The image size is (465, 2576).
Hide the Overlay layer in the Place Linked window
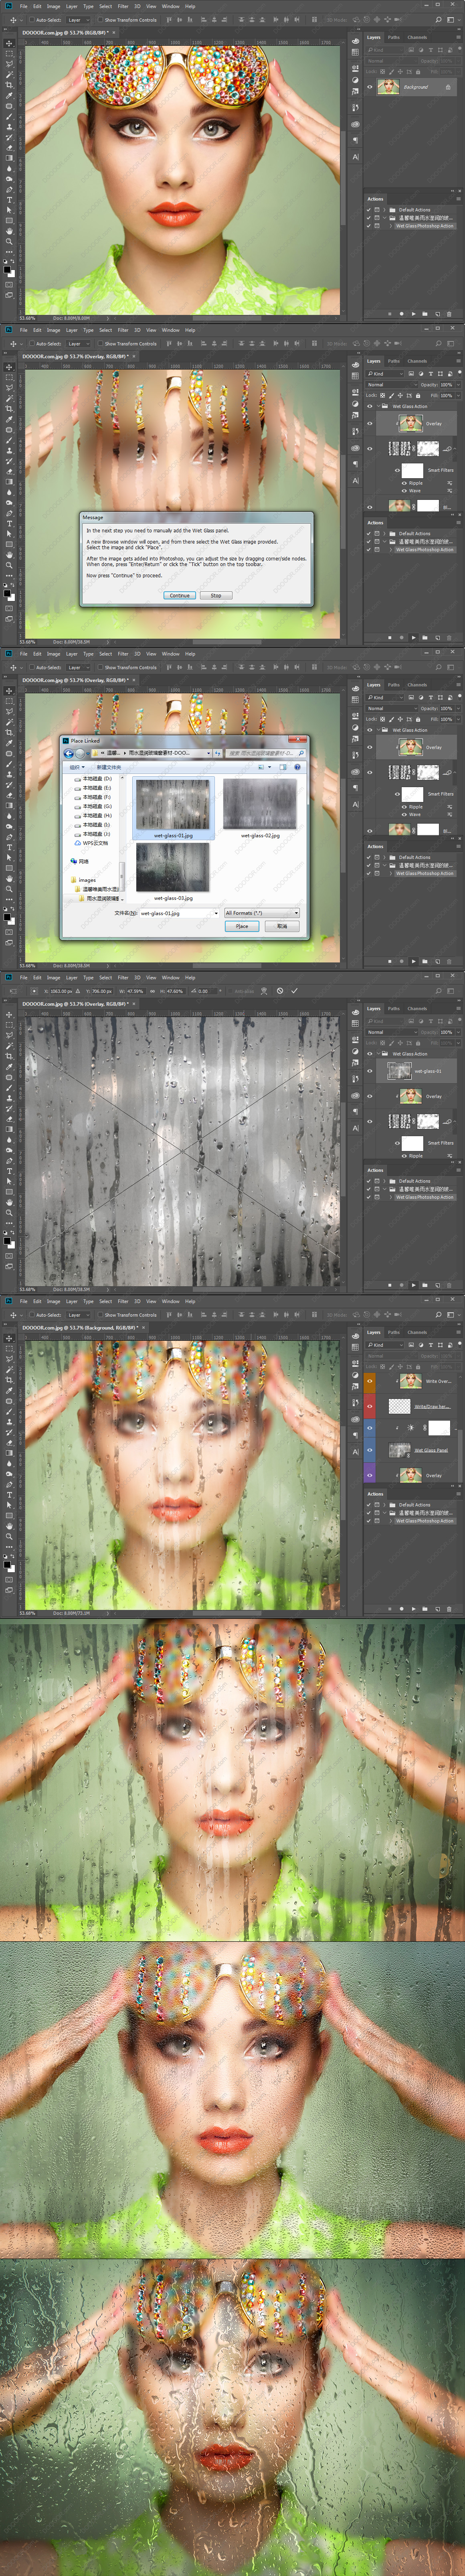coord(370,747)
